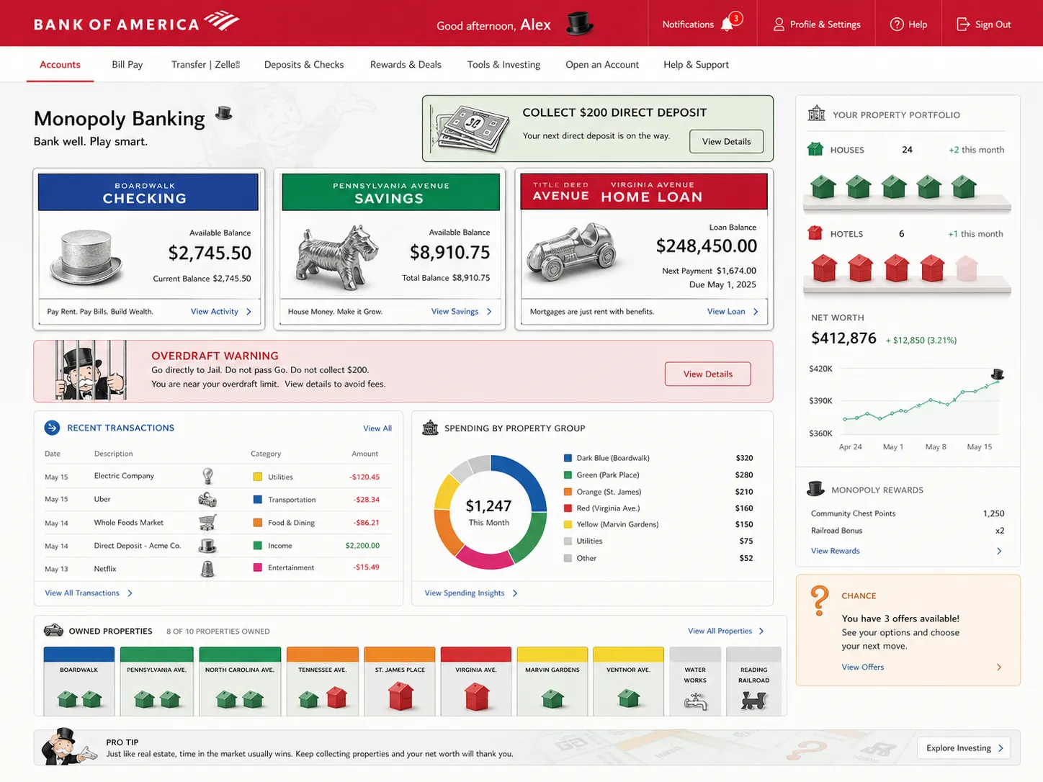Image resolution: width=1043 pixels, height=782 pixels.
Task: Click the Mr. Monopoly jail image
Action: (x=90, y=370)
